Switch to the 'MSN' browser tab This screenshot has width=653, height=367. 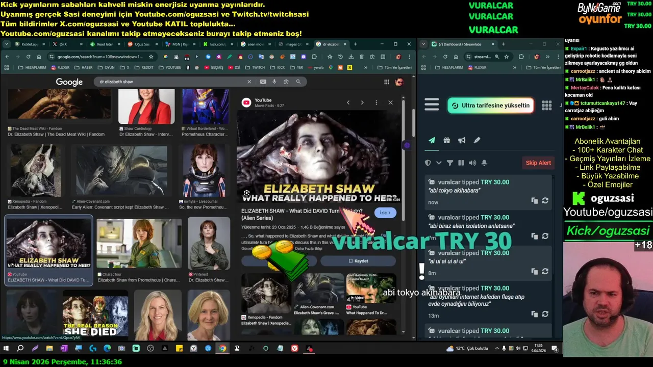[181, 44]
